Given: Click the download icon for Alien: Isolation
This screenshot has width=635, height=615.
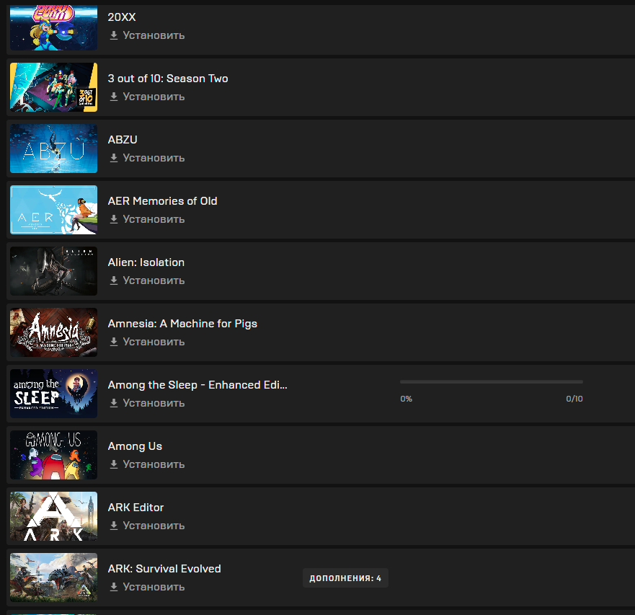Looking at the screenshot, I should tap(114, 280).
